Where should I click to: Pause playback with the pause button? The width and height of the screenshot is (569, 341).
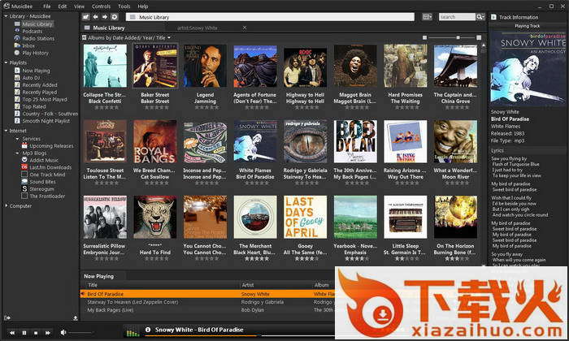(x=24, y=332)
